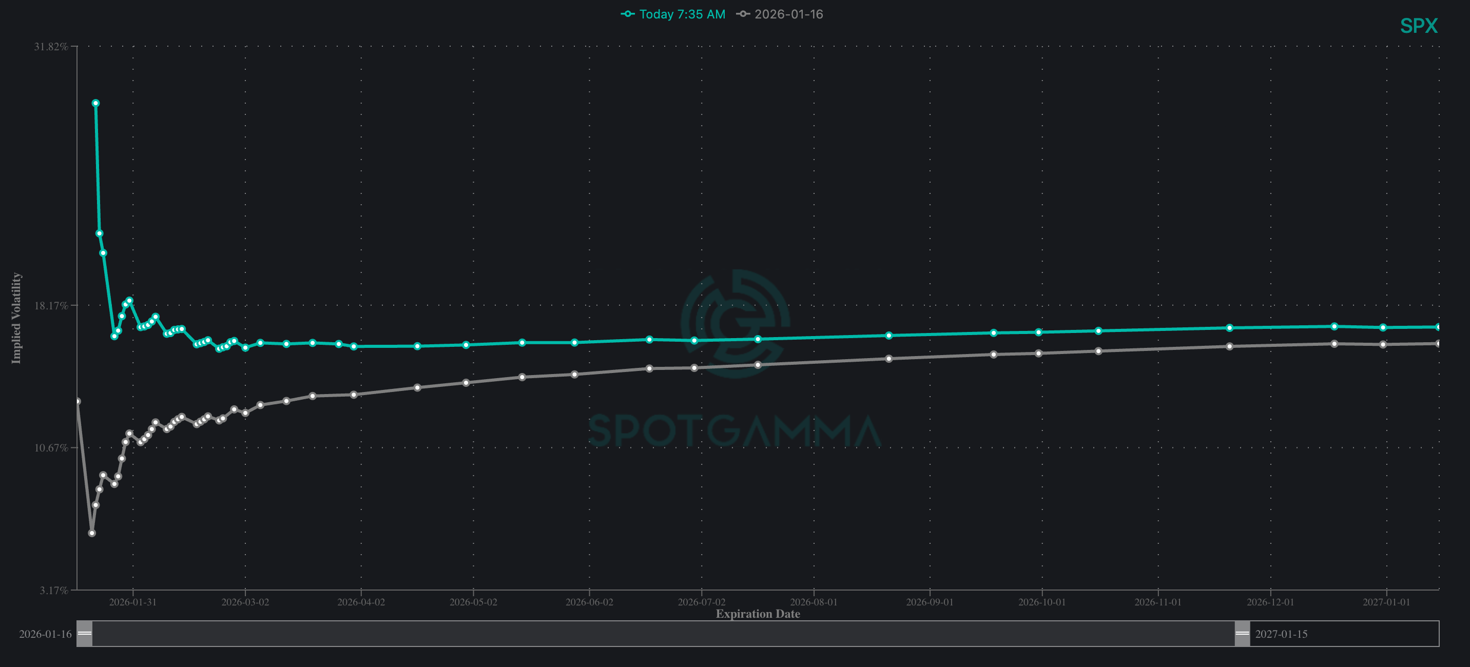
Task: Click the teal legend marker icon
Action: point(628,14)
